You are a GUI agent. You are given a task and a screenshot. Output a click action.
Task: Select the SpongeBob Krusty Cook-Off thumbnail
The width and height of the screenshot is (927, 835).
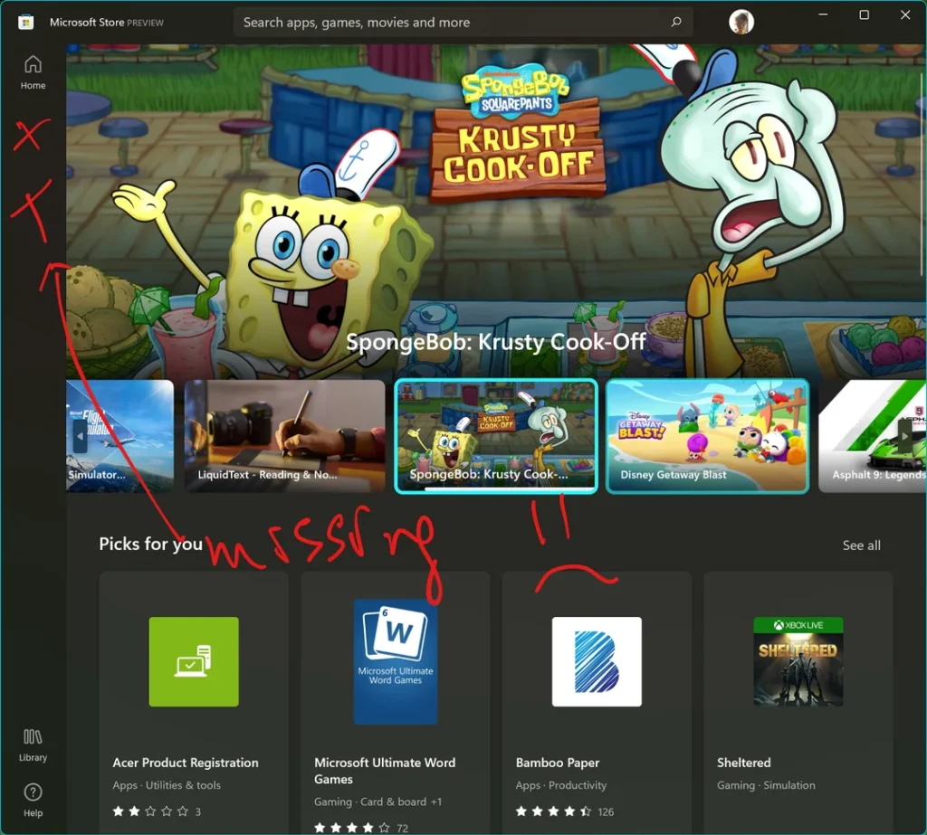496,436
